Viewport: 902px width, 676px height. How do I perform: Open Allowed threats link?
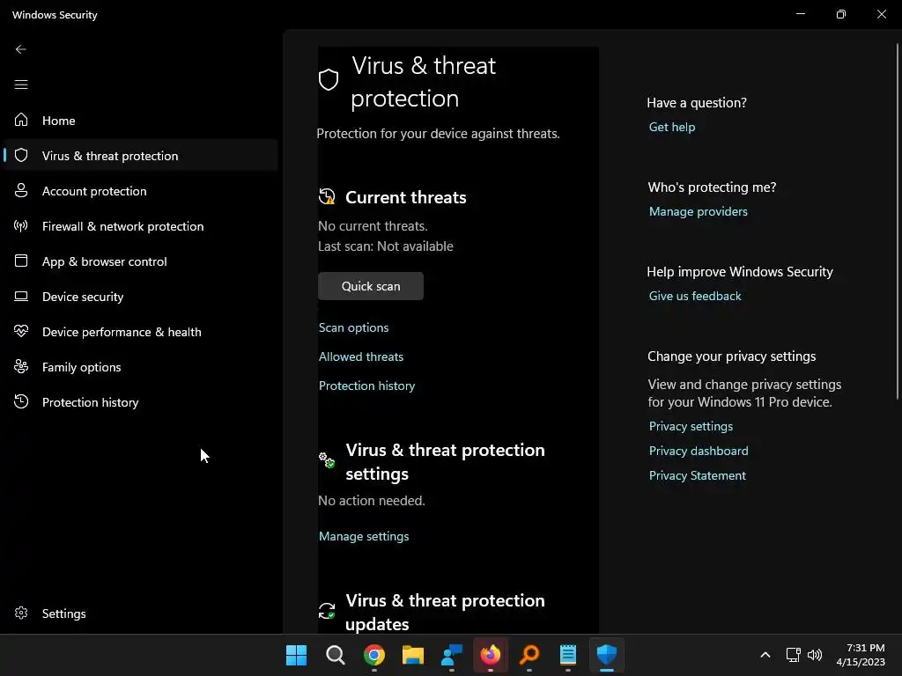coord(361,356)
